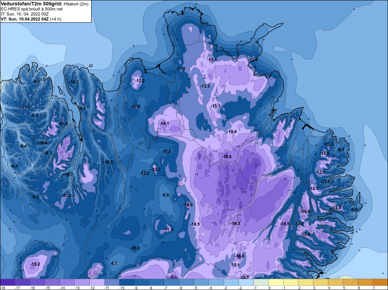
Task: Select the orange legend swatch right of label 7
Action: 380,282
